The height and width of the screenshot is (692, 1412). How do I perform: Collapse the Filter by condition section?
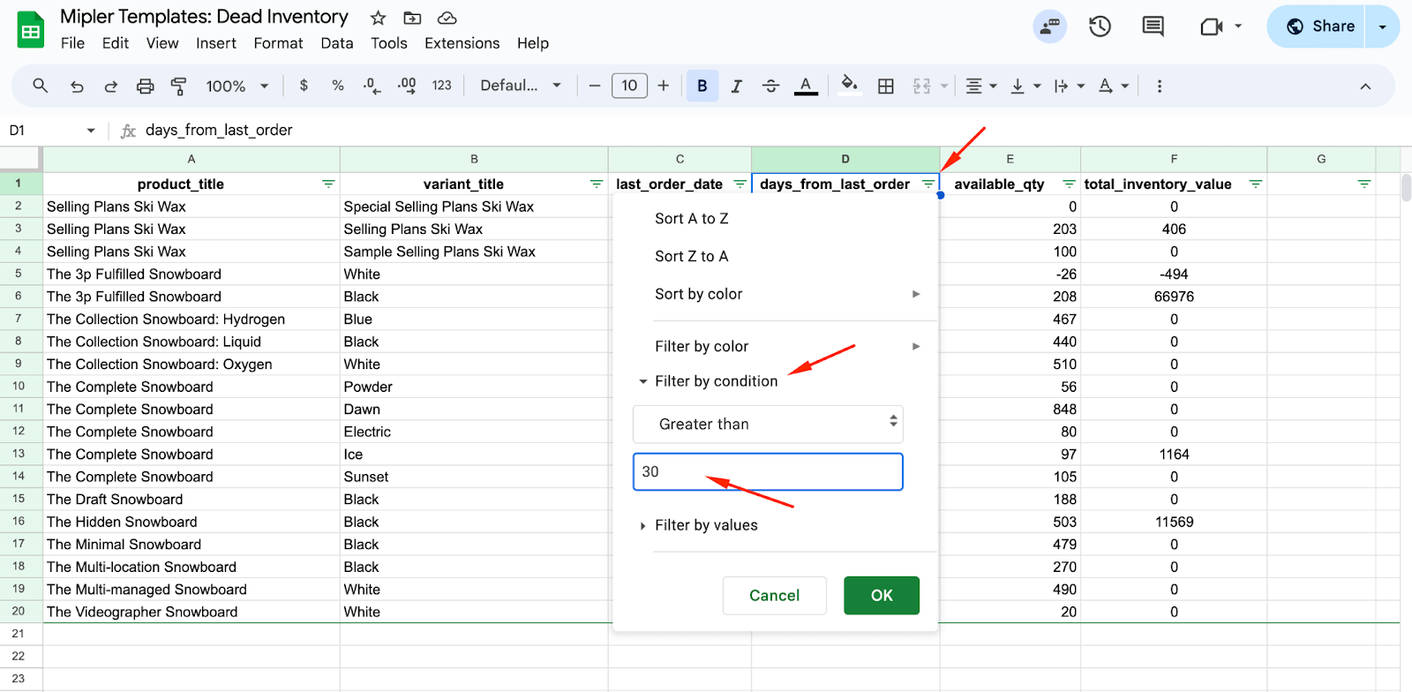click(715, 381)
